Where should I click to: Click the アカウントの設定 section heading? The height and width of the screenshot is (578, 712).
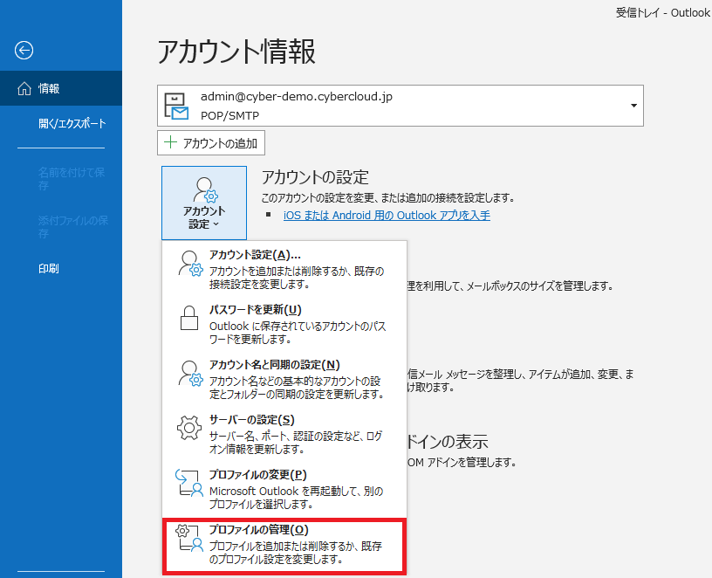pyautogui.click(x=315, y=177)
